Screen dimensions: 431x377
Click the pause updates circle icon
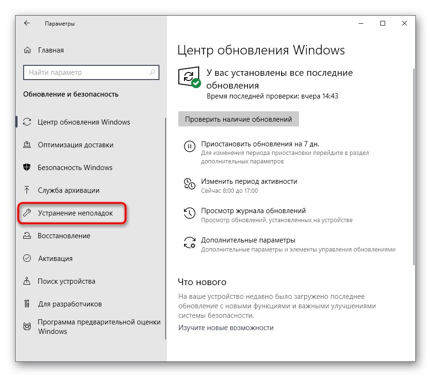click(x=189, y=146)
